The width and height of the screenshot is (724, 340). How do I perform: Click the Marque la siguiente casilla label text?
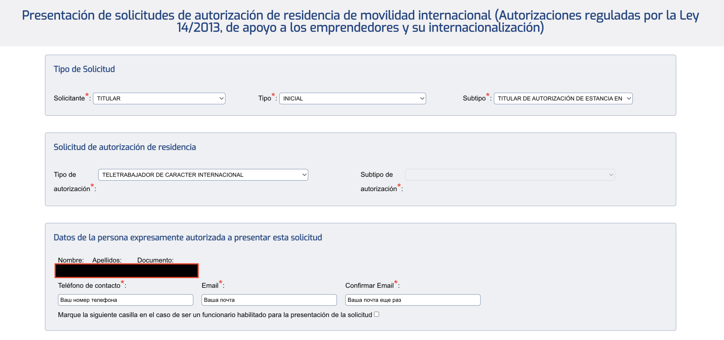(215, 315)
